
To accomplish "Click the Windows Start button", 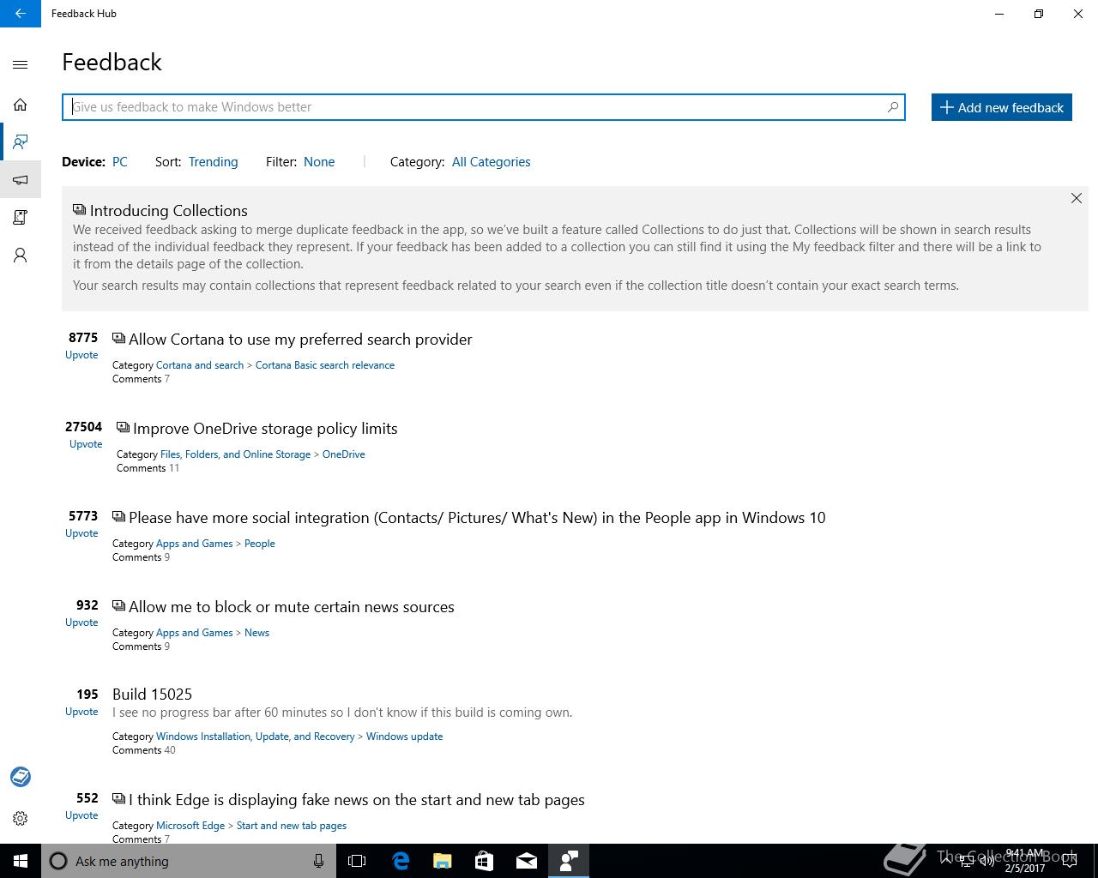I will pos(21,861).
